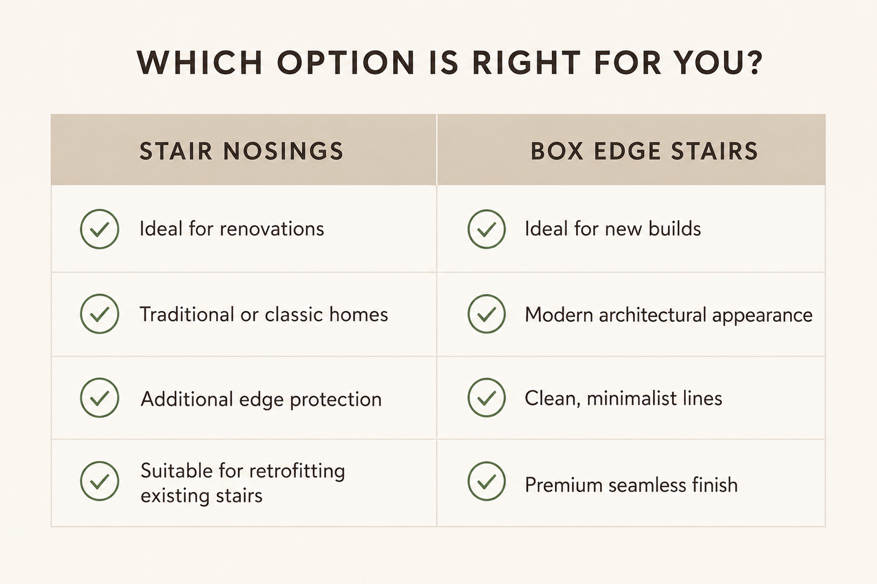877x584 pixels.
Task: Click 'Clean, minimalist lines' text
Action: point(624,398)
